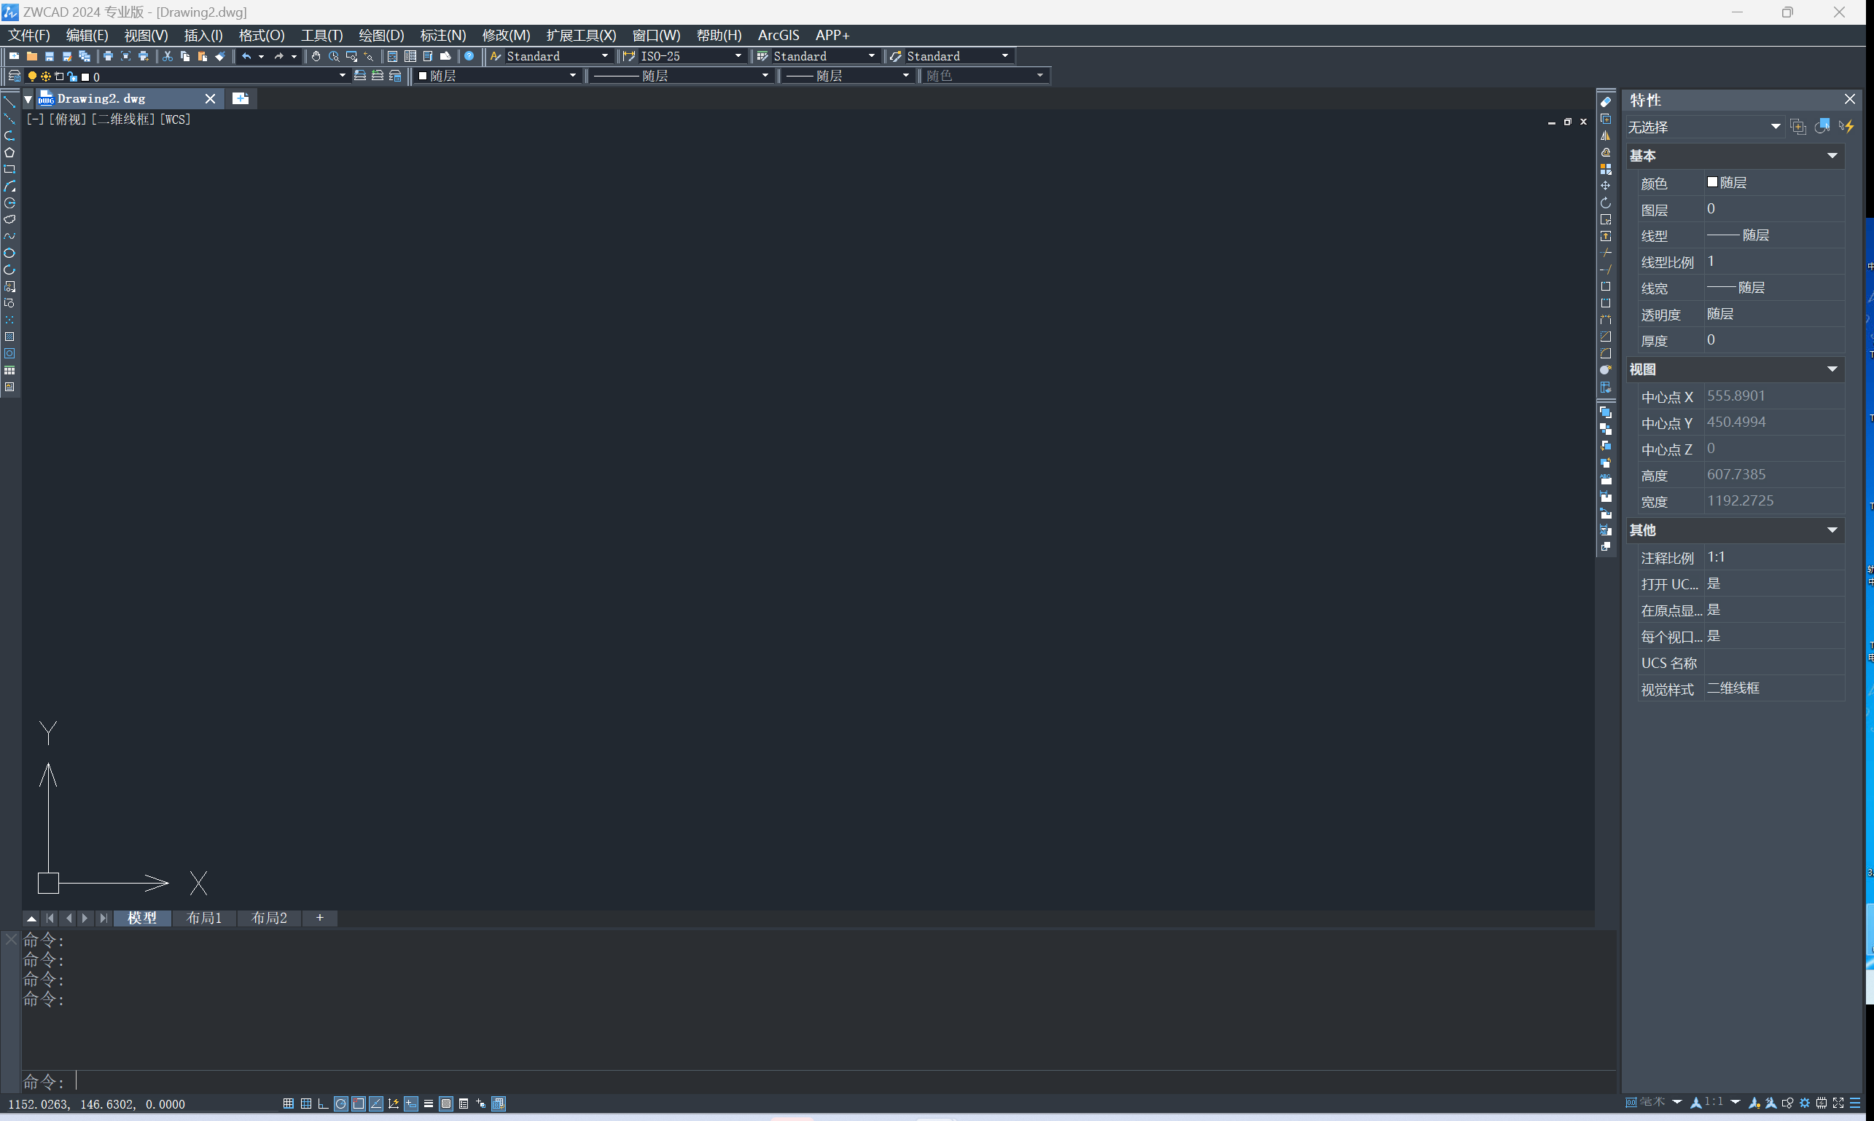This screenshot has height=1121, width=1874.
Task: Click the [俯视] view control label
Action: [67, 119]
